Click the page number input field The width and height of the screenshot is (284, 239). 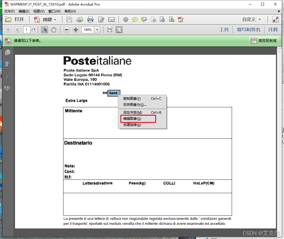(x=26, y=30)
